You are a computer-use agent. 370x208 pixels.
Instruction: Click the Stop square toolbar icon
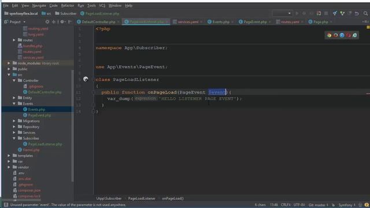tap(326, 13)
